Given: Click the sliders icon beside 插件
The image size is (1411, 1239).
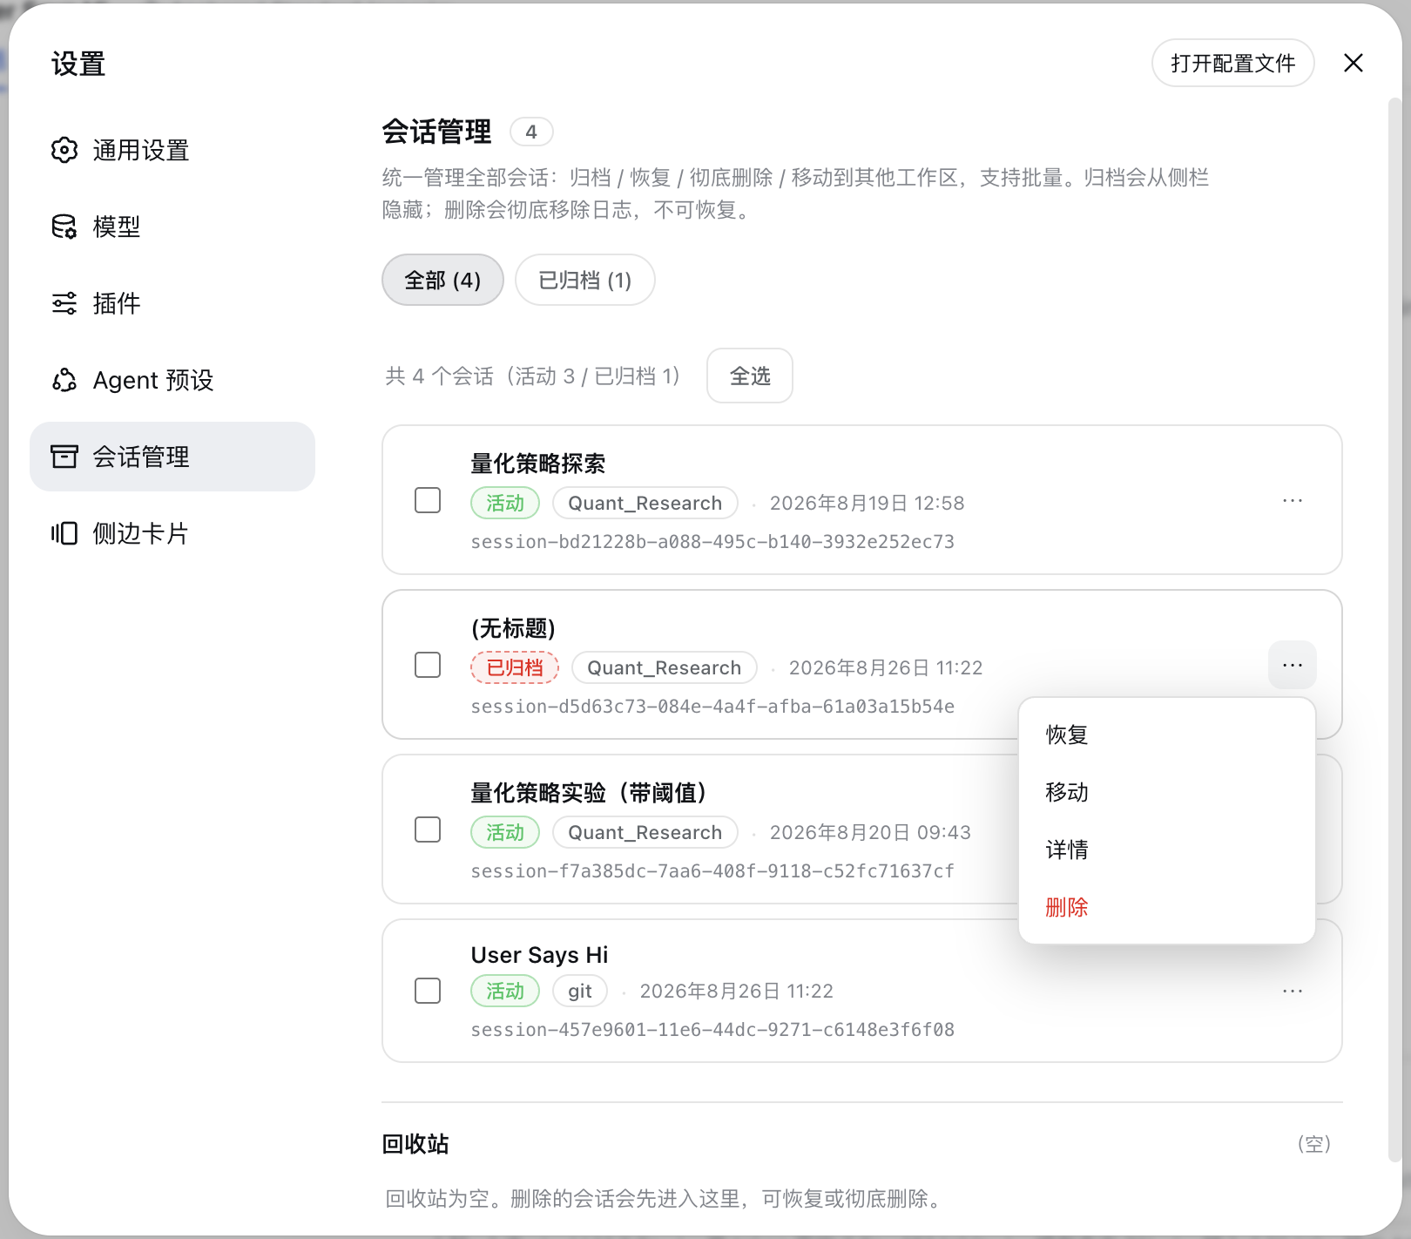Looking at the screenshot, I should point(64,303).
